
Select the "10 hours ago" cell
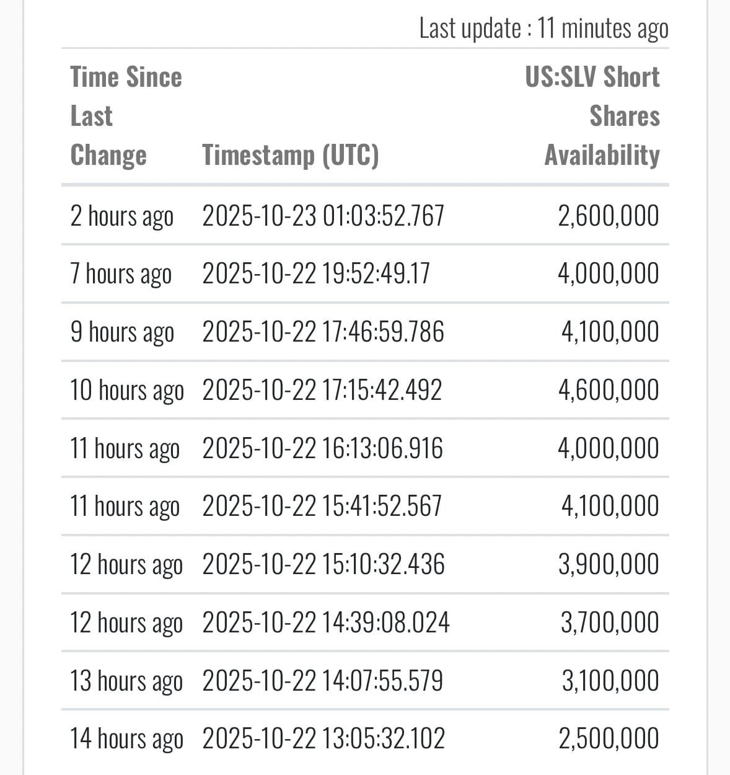(x=127, y=390)
